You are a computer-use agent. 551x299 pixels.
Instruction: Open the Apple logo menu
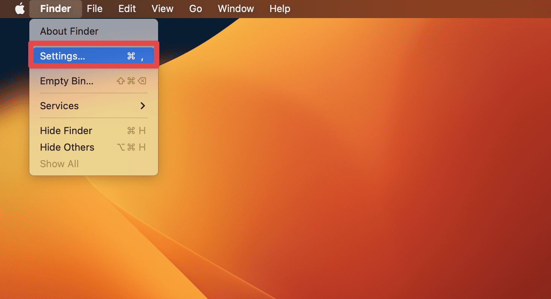click(x=20, y=9)
